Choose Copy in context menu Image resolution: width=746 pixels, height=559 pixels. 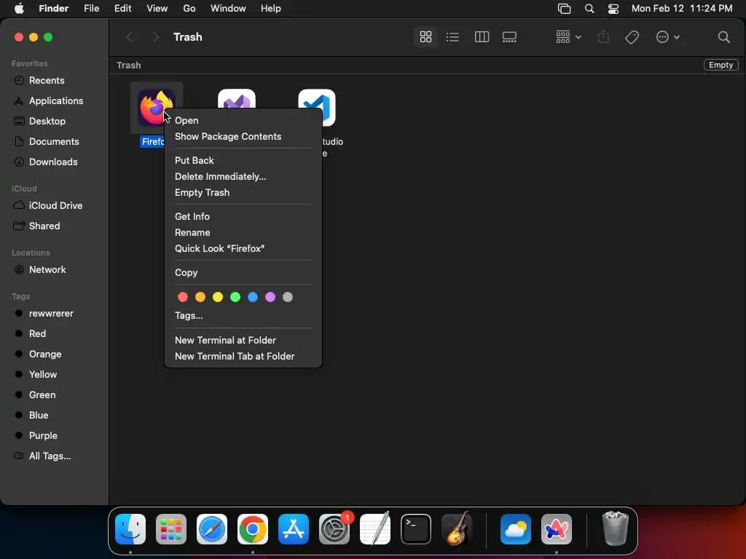[243, 272]
